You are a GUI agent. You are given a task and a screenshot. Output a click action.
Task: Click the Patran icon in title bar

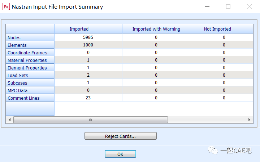click(x=6, y=6)
